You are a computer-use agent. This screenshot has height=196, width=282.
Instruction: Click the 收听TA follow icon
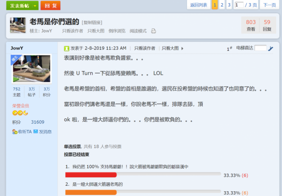pos(15,132)
